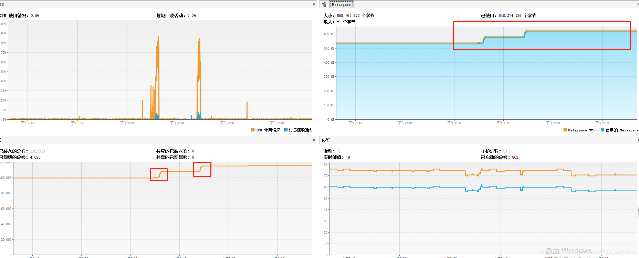Click the 600 MB axis label
This screenshot has width=639, height=258.
coord(329,34)
